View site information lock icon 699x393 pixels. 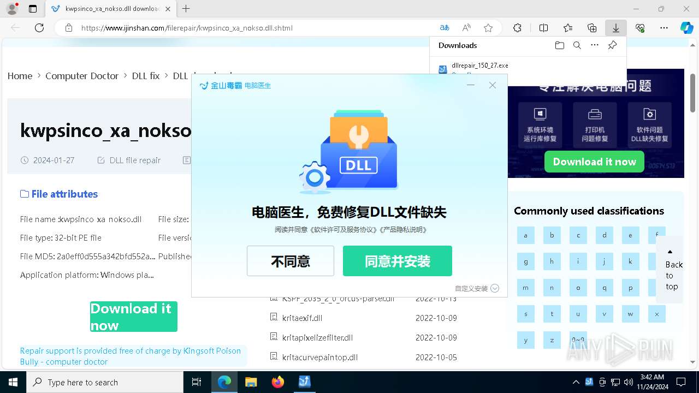(x=68, y=28)
